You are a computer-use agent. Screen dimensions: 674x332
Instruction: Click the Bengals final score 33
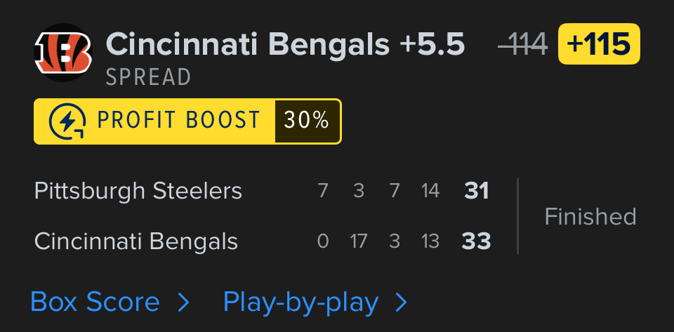point(476,242)
